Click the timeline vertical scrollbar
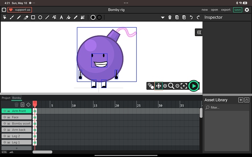This screenshot has width=252, height=157. pos(201,113)
